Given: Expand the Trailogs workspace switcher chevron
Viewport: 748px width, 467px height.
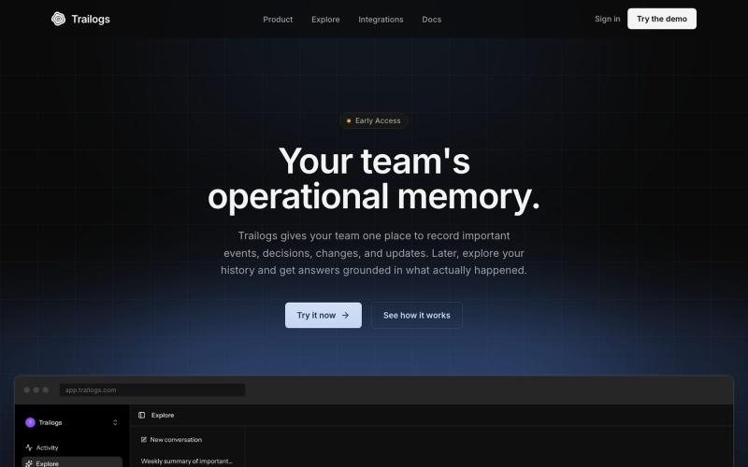Looking at the screenshot, I should pos(115,423).
